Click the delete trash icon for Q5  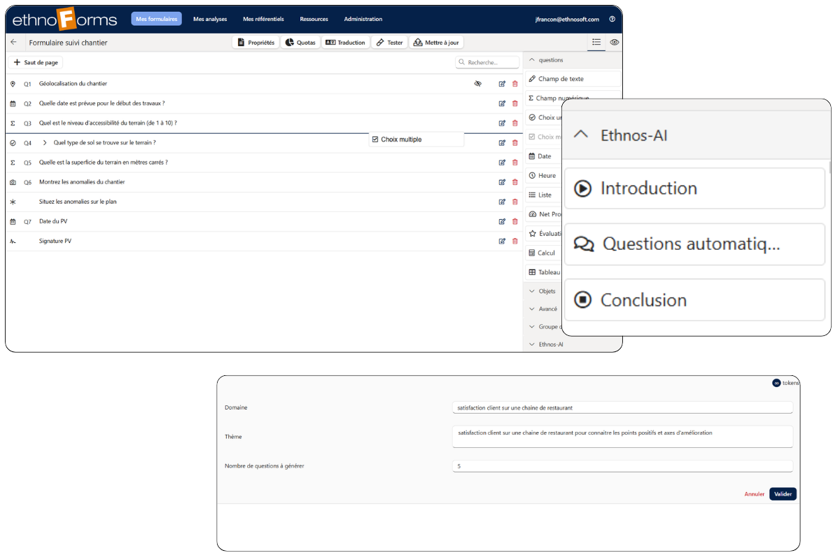point(515,162)
